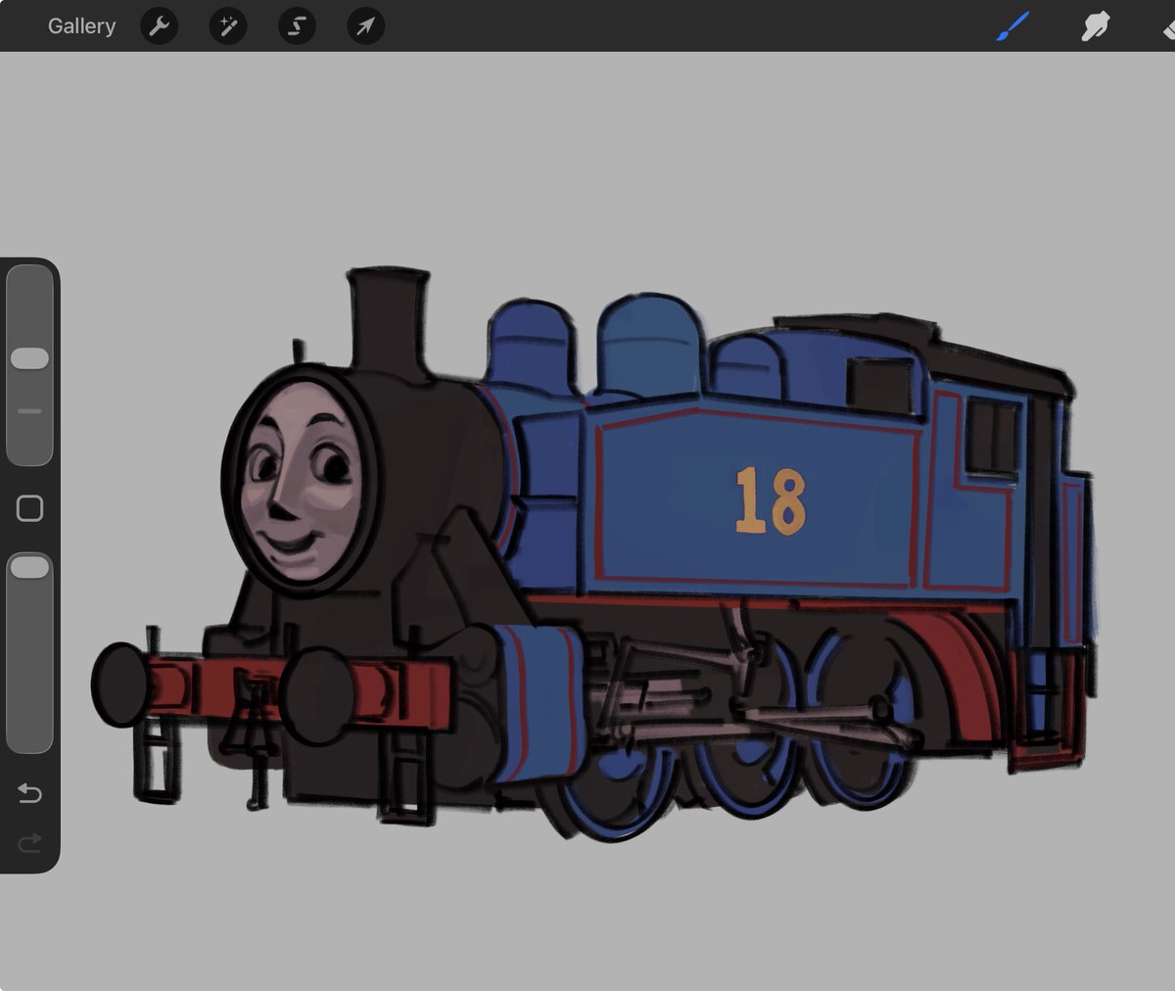This screenshot has width=1175, height=991.
Task: Adjust the brush opacity slider handle
Action: click(x=29, y=567)
